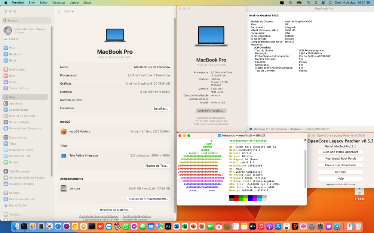Click Mais Informações... button

pyautogui.click(x=211, y=111)
